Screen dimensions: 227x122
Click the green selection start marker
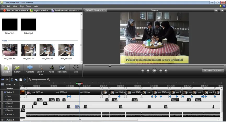[x=77, y=83]
